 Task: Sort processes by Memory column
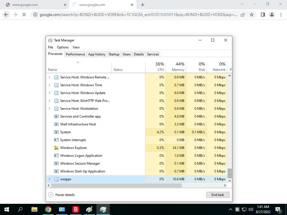[x=176, y=67]
